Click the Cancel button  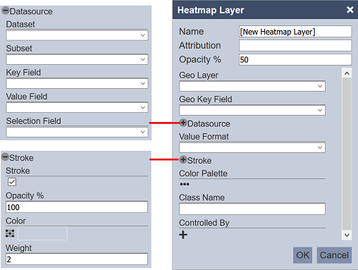(334, 255)
